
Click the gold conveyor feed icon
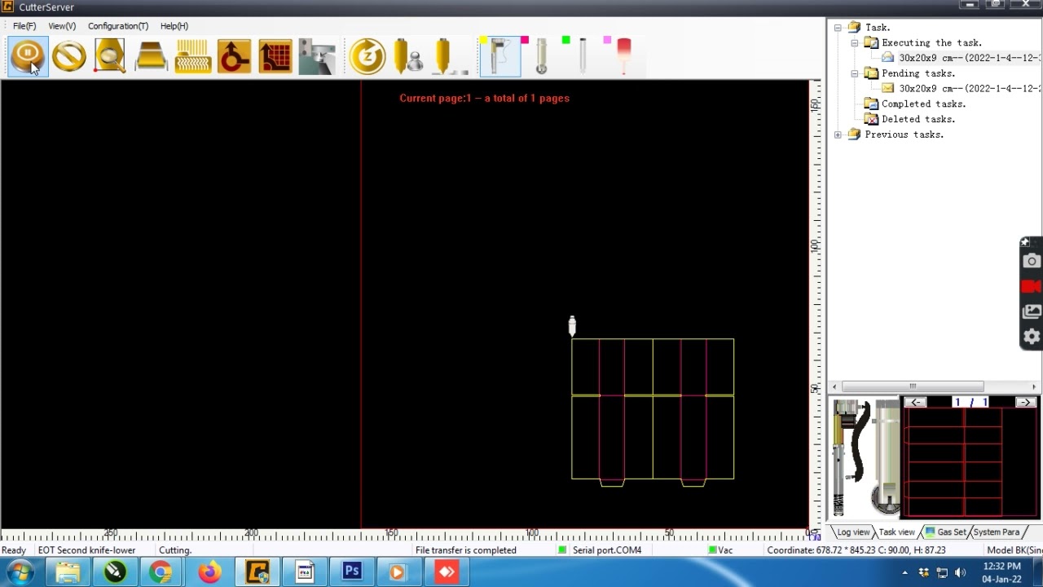(x=152, y=56)
